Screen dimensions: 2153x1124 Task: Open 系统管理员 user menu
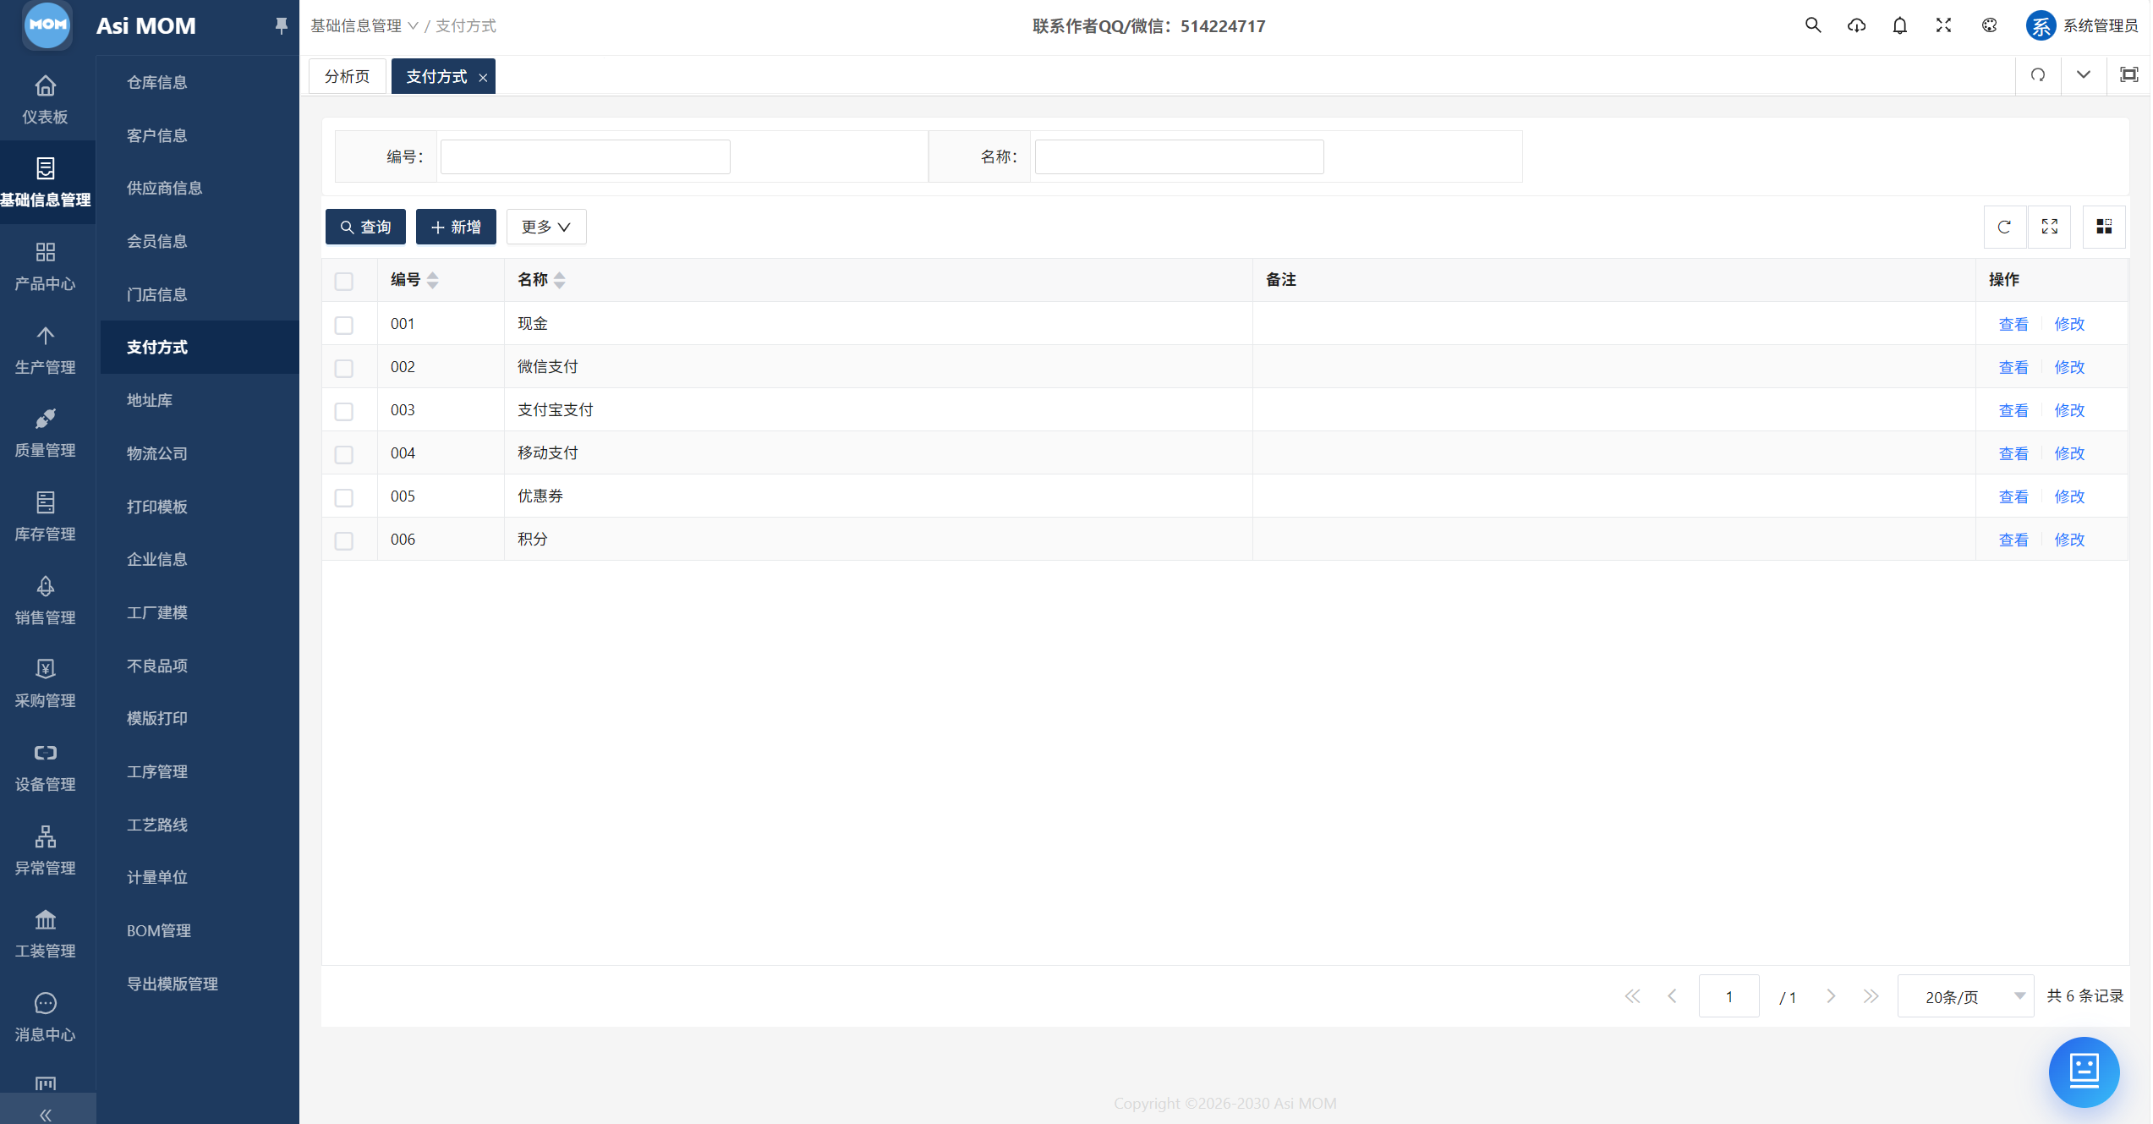2083,25
